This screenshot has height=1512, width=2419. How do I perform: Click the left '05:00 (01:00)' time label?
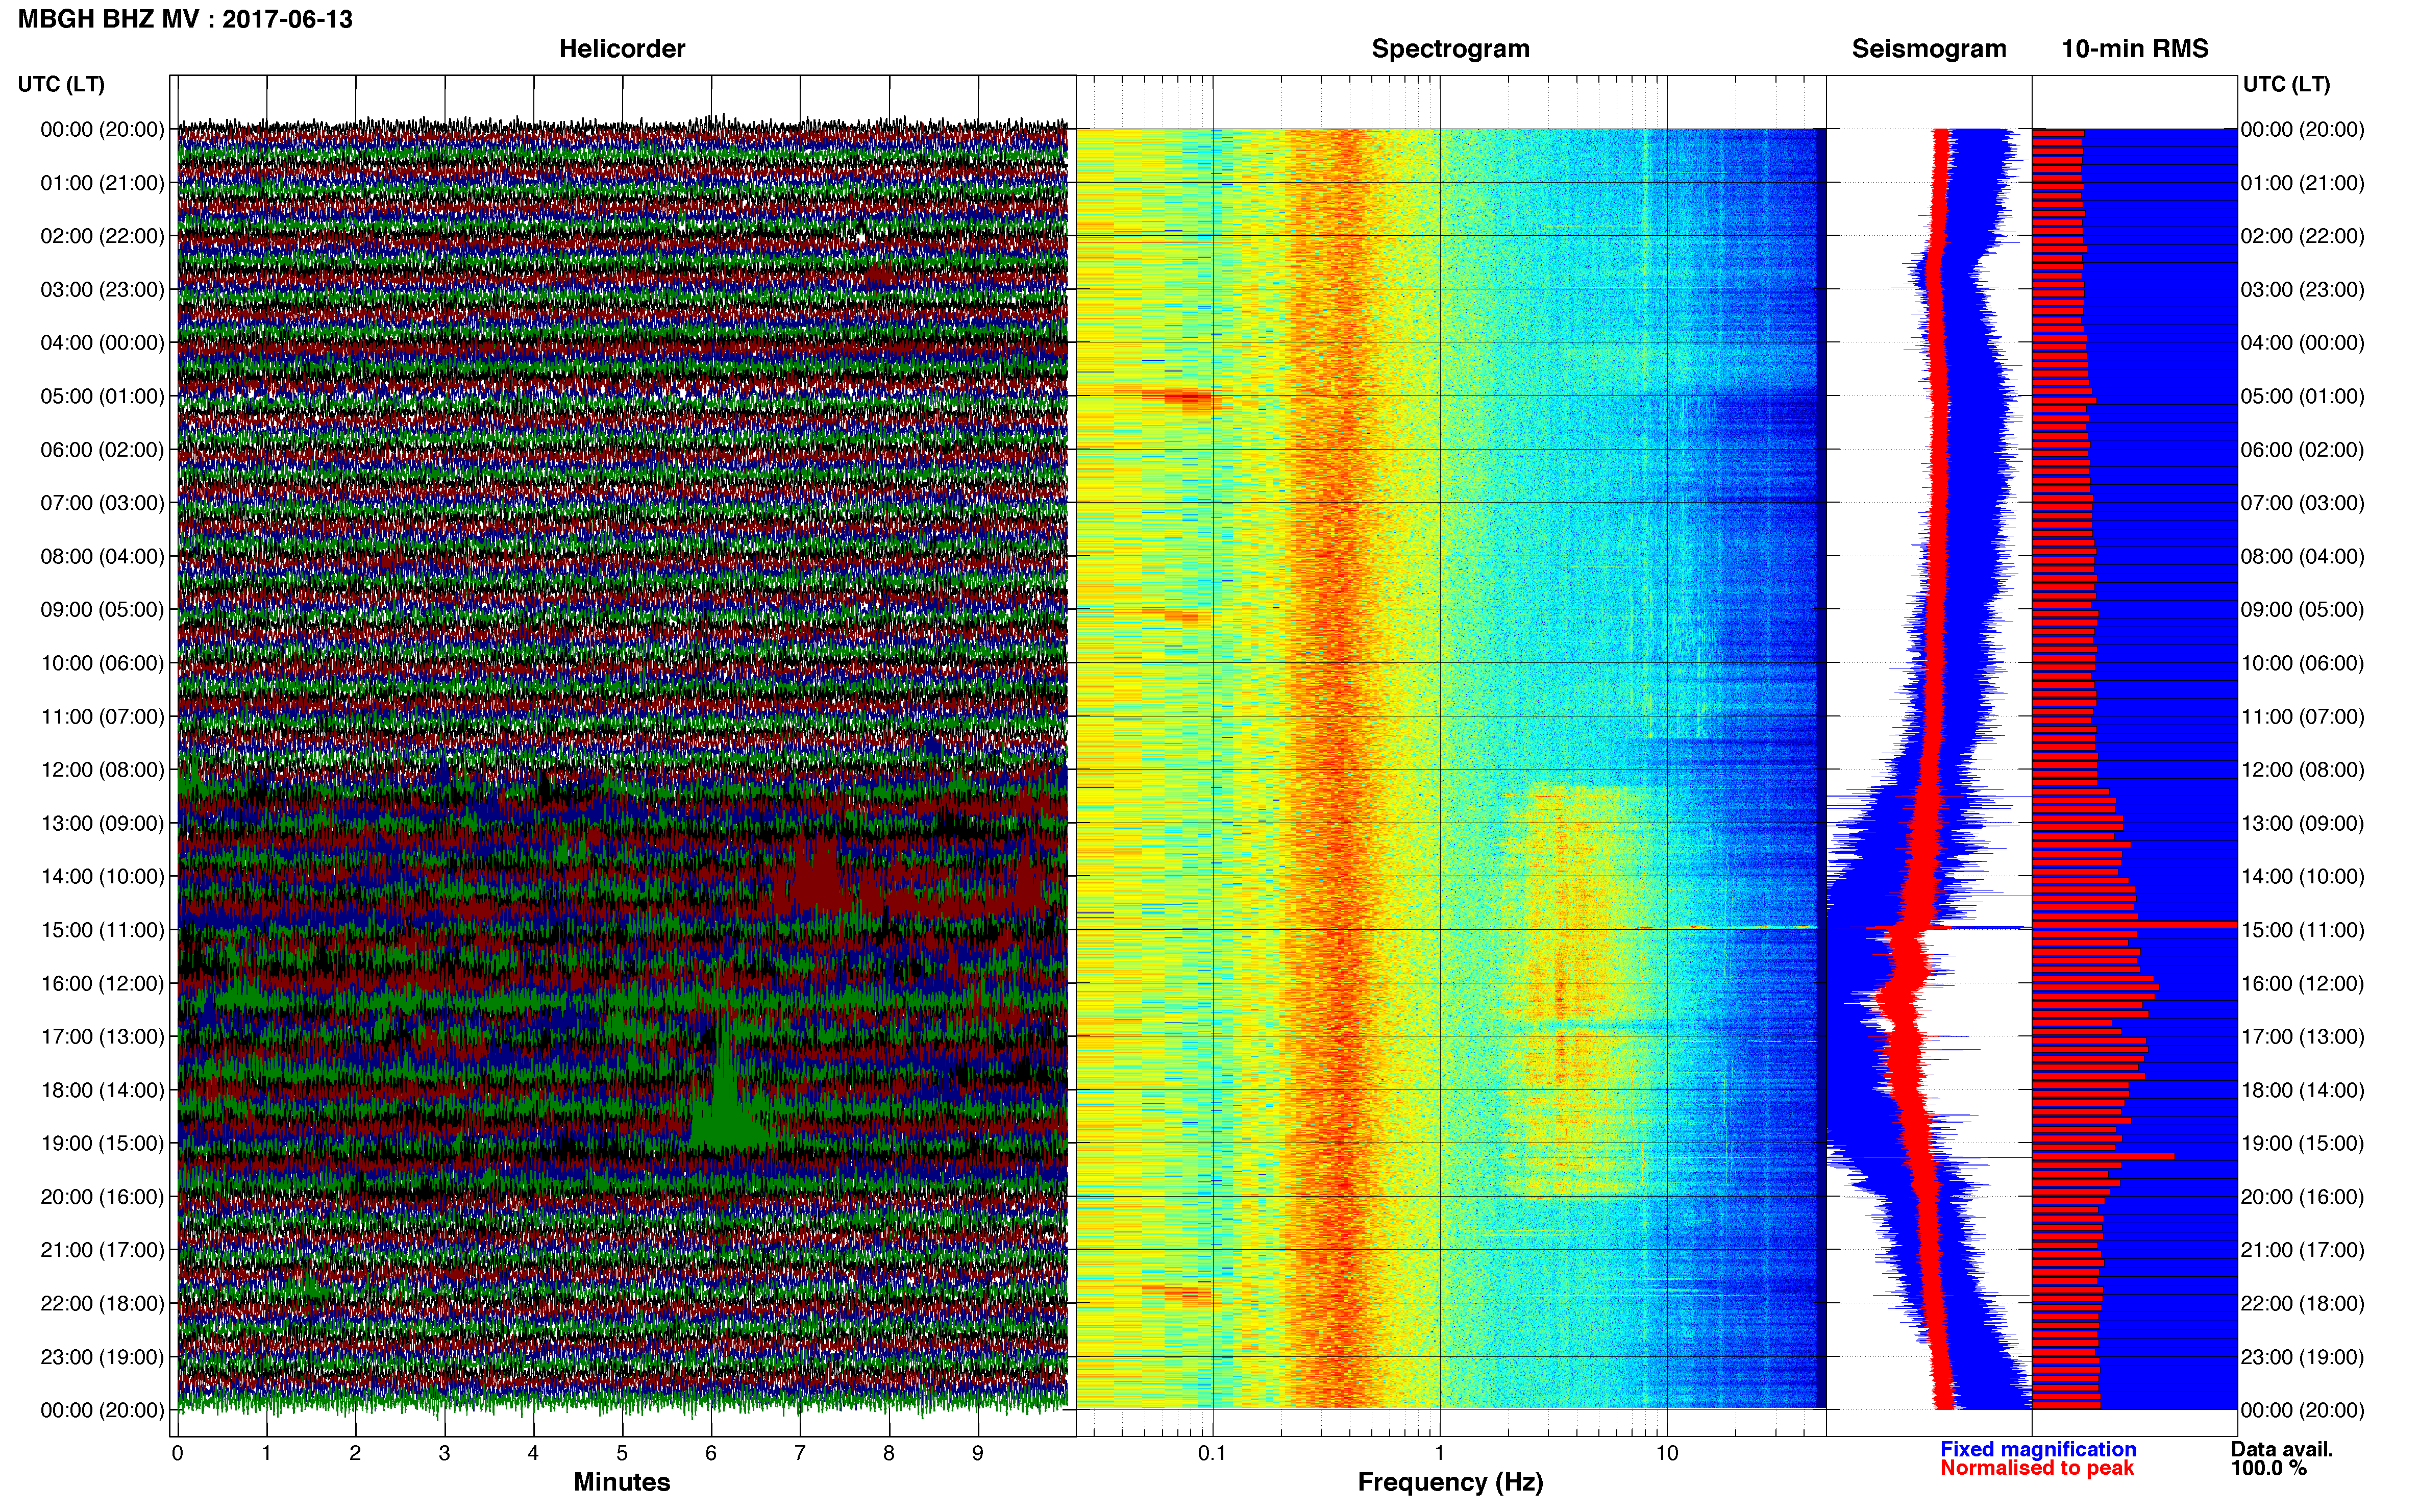point(102,396)
